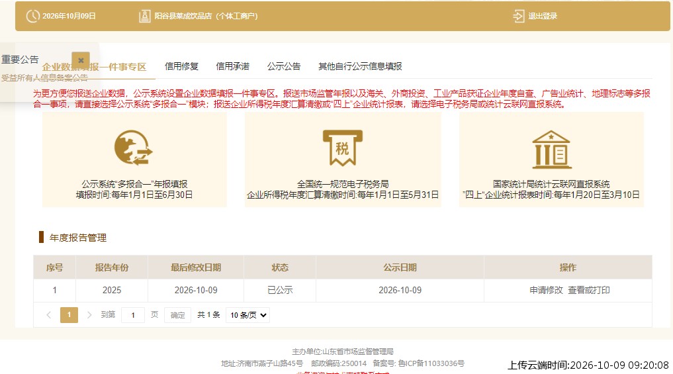This screenshot has height=374, width=673.
Task: Click the 操作 column header
Action: pos(568,267)
